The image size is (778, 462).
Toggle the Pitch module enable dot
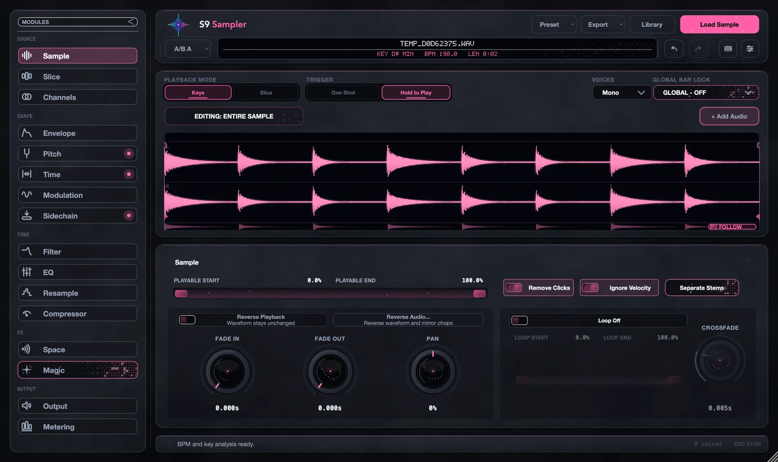pos(129,154)
